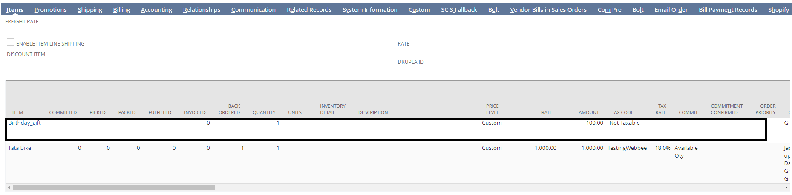Click the right arrow of the horizontal scrollbar
The height and width of the screenshot is (195, 792).
[786, 188]
